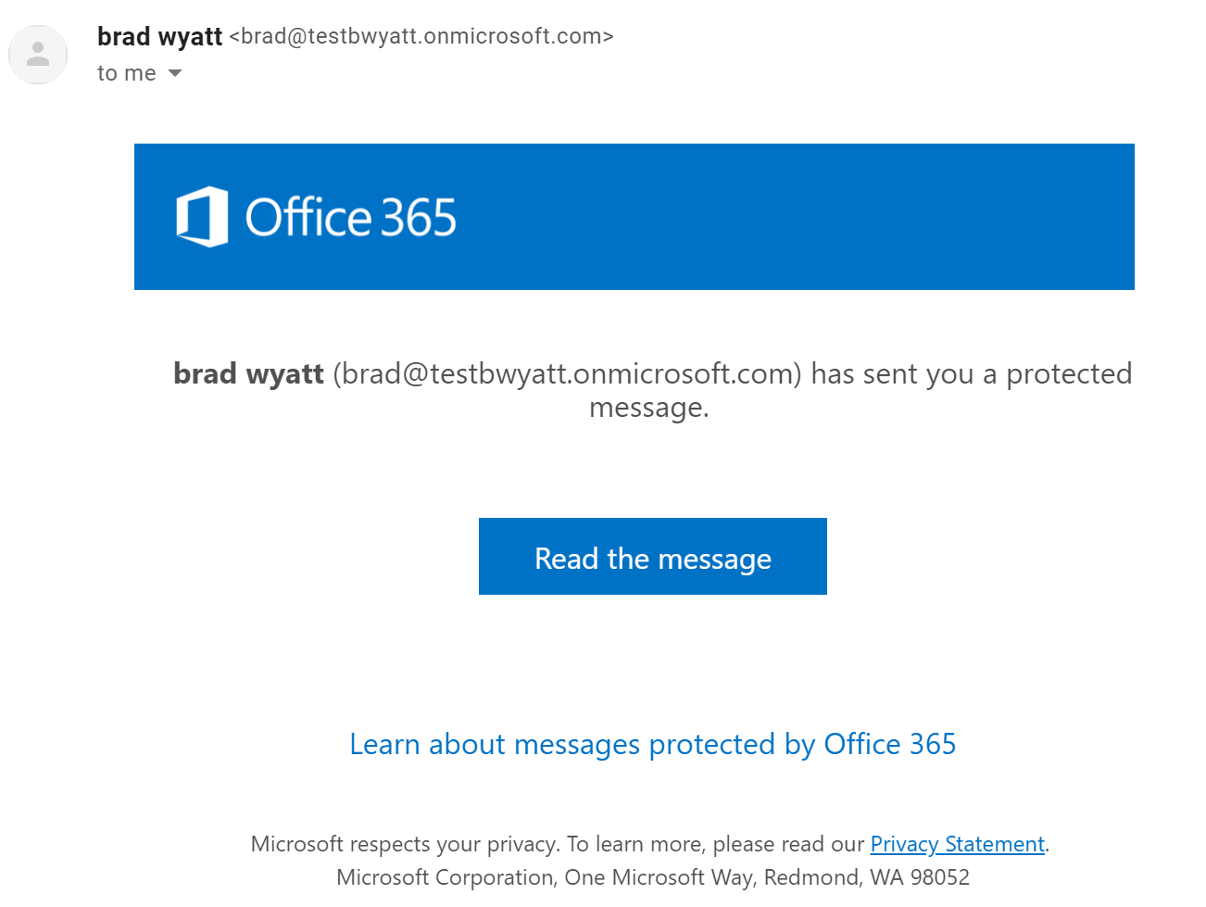The image size is (1206, 907).
Task: Click the Office 365 text in banner
Action: [351, 218]
